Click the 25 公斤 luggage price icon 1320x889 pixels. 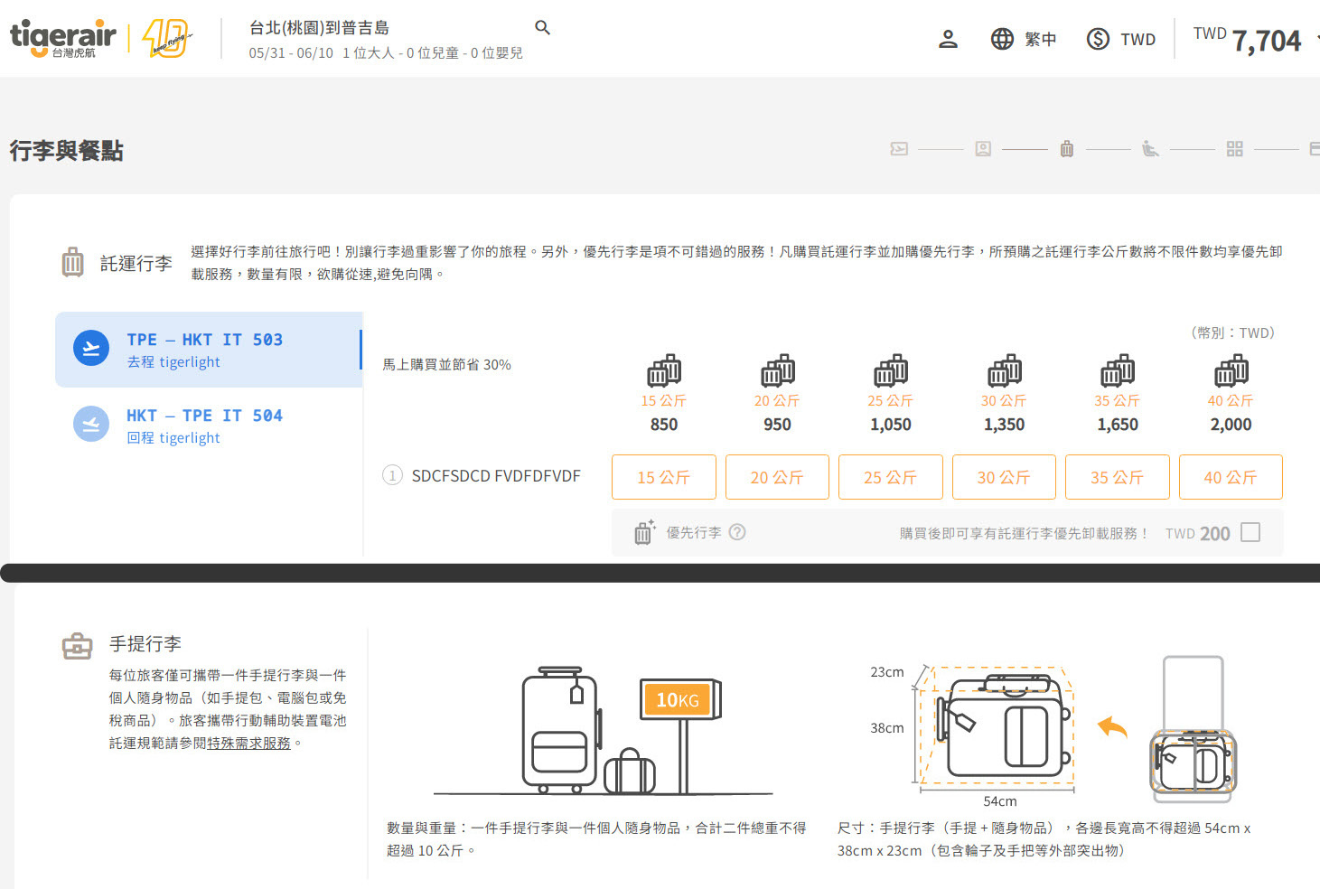(891, 370)
